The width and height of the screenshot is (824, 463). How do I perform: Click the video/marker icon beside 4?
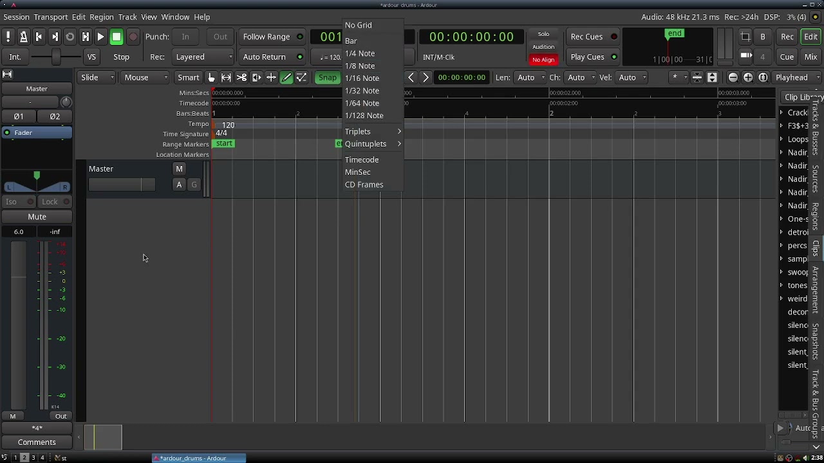(x=745, y=57)
